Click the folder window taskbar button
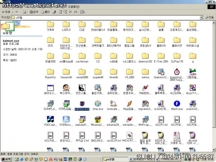 pyautogui.click(x=115, y=159)
